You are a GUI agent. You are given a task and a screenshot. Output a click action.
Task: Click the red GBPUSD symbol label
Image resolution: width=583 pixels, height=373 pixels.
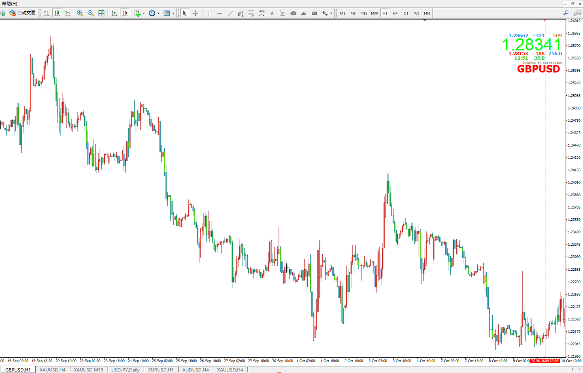click(x=538, y=69)
